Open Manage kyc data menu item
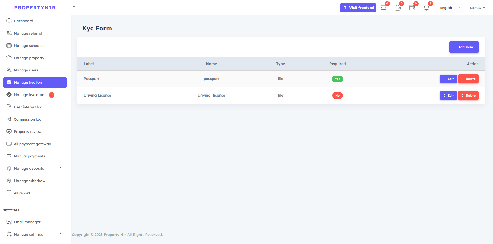The height and width of the screenshot is (244, 493). click(29, 95)
